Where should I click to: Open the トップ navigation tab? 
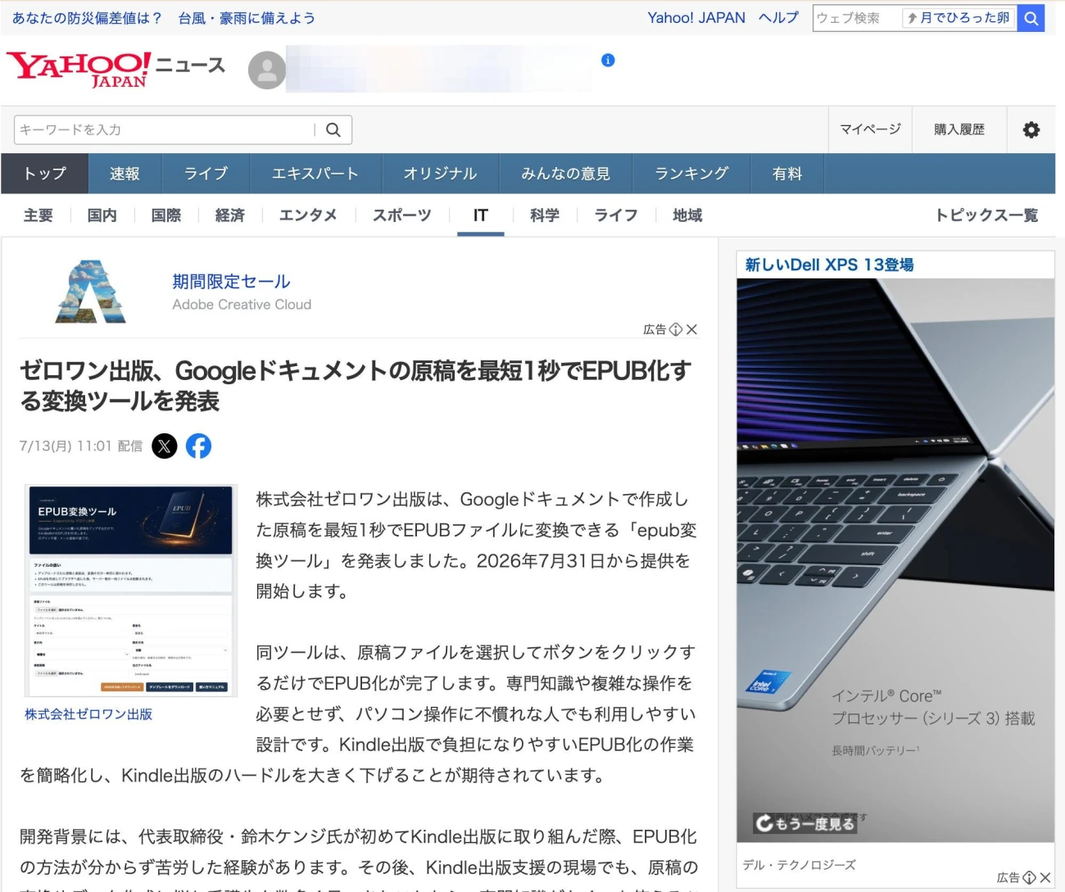coord(44,174)
